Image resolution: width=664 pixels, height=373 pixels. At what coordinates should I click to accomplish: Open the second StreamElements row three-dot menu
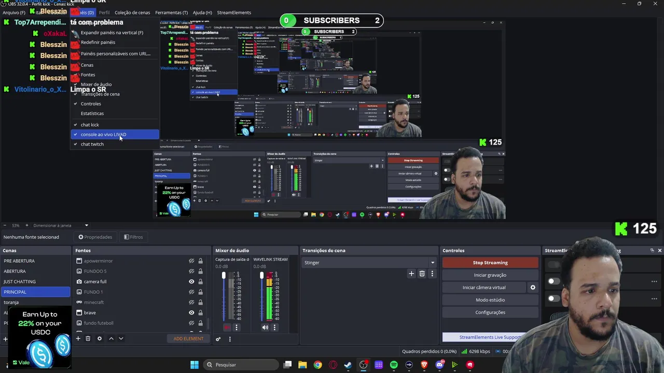(654, 282)
